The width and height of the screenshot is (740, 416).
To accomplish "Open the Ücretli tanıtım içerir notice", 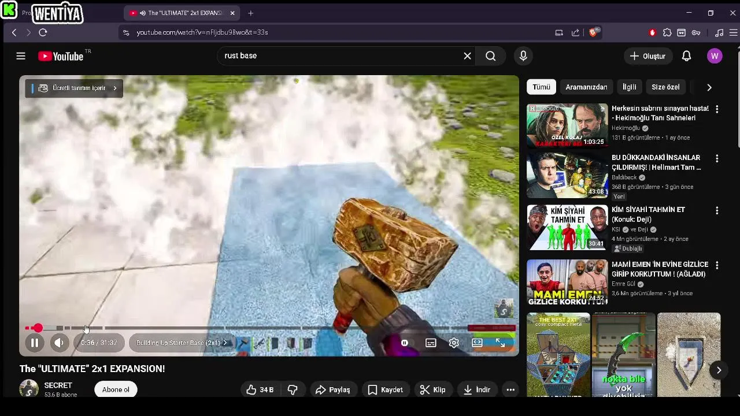I will [x=74, y=88].
